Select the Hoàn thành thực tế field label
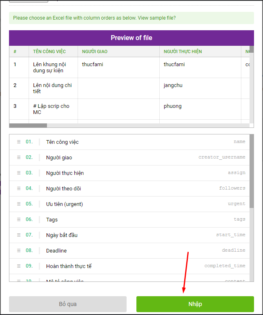The image size is (263, 315). pos(69,266)
